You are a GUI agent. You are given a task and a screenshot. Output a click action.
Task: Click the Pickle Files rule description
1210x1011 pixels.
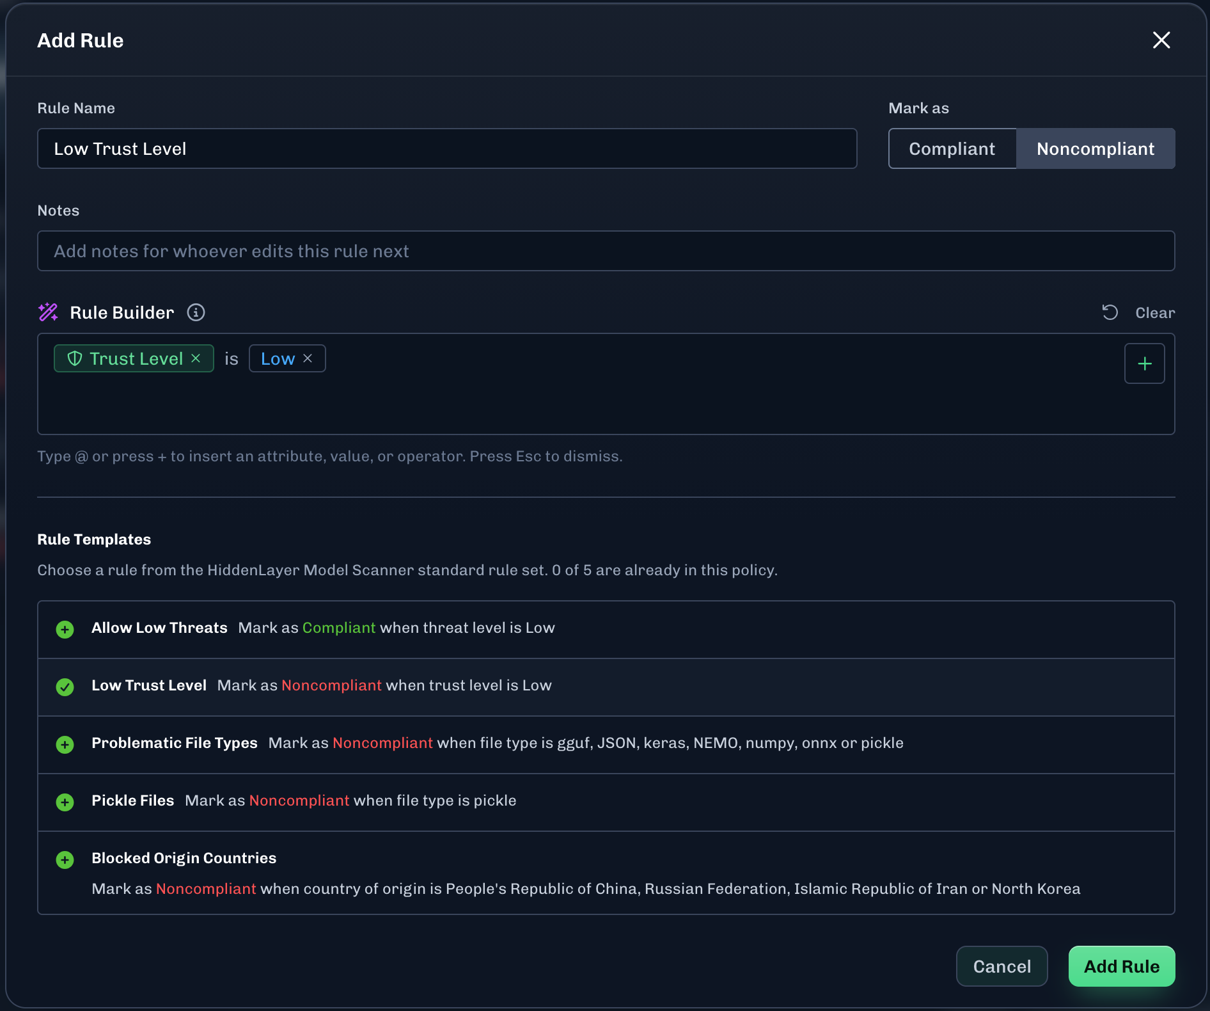[350, 800]
